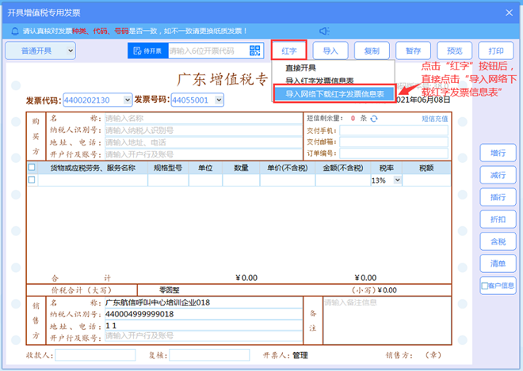Image resolution: width=523 pixels, height=371 pixels.
Task: Click the speaker announcement icon
Action: 324,31
